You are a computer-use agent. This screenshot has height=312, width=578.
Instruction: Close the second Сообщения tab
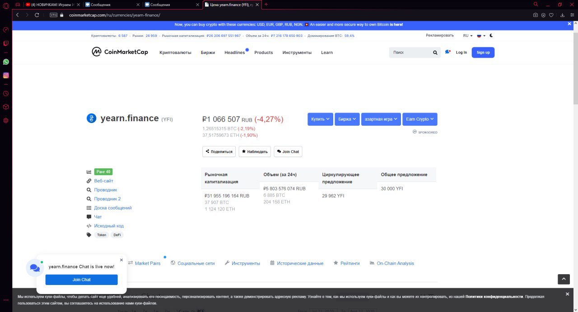197,5
